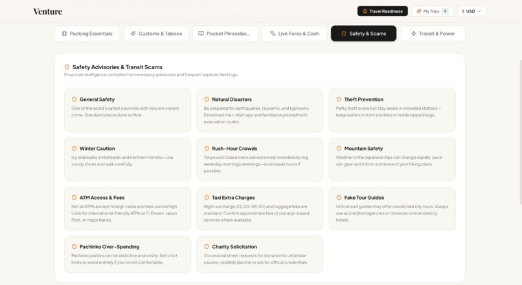Click the text about icy sidewalks in Hokkaido

point(122,161)
